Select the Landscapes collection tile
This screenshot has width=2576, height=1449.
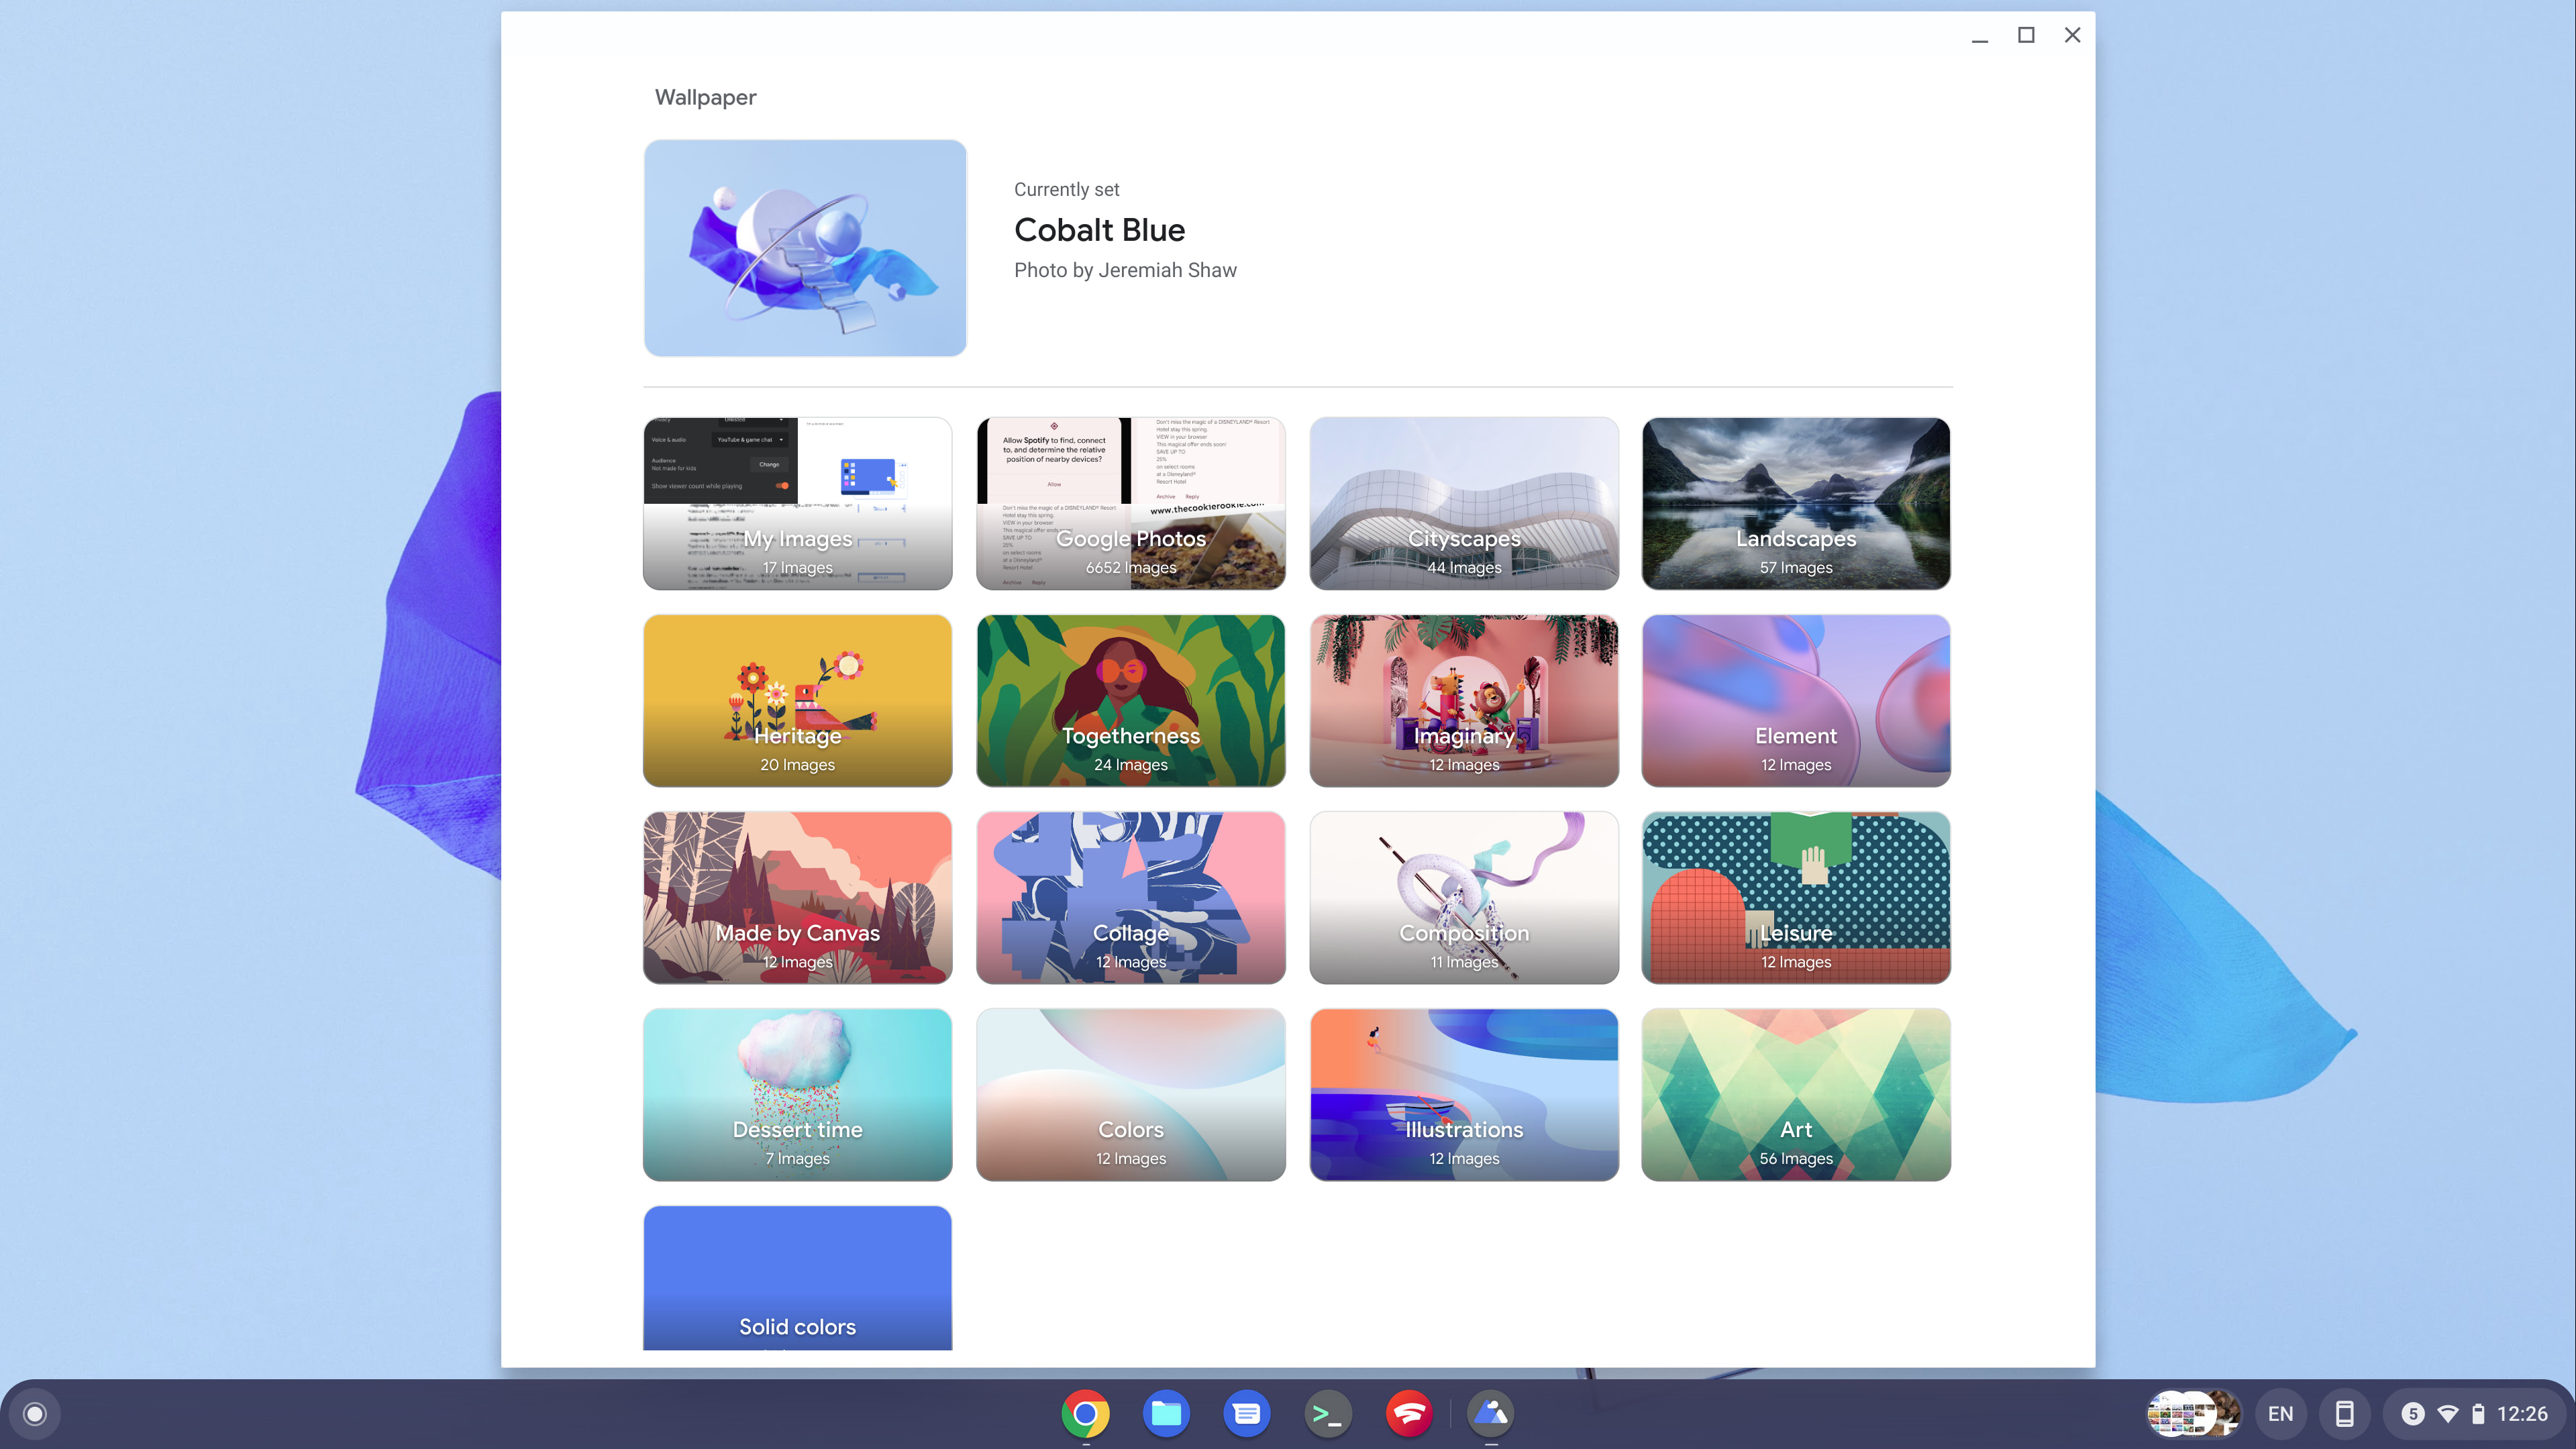(x=1795, y=503)
